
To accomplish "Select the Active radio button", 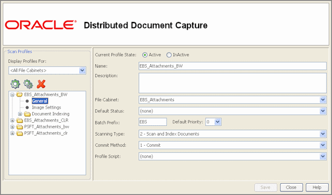I will click(x=145, y=55).
